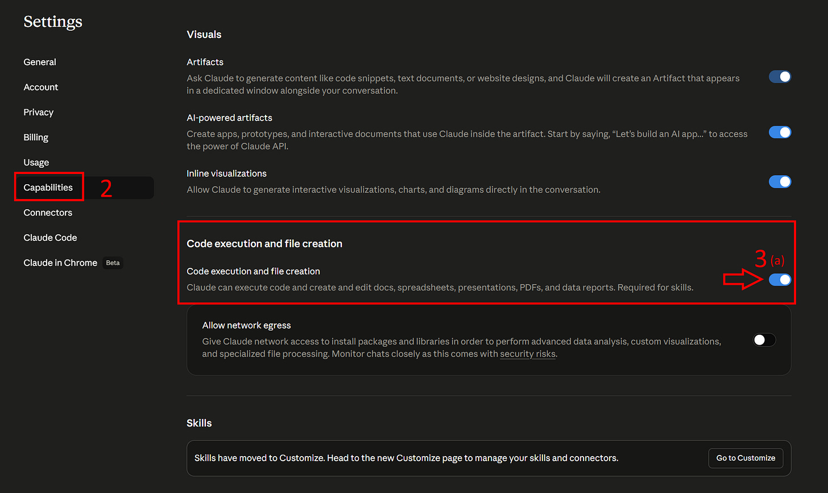Image resolution: width=828 pixels, height=493 pixels.
Task: Click the Beta badge next to Claude in Chrome
Action: (x=113, y=263)
